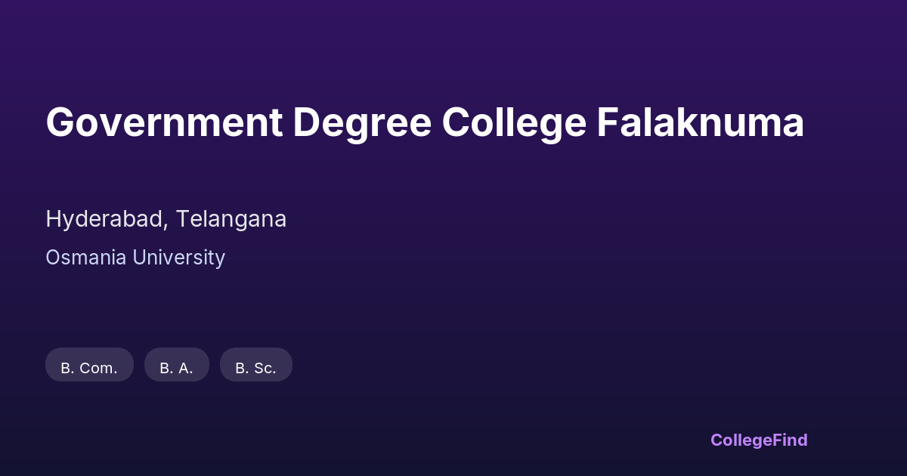Click the word "Government" in the heading
The height and width of the screenshot is (476, 907).
tap(163, 122)
